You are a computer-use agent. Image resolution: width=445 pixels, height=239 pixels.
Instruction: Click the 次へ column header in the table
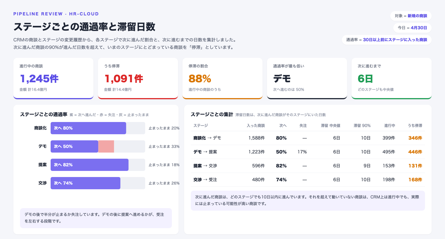[x=283, y=126]
